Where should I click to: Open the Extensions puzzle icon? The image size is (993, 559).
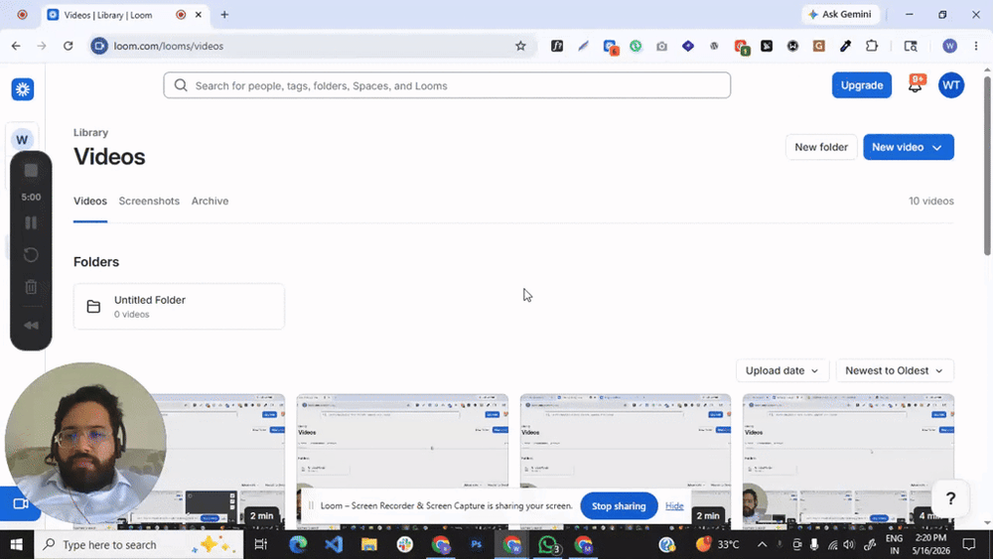tap(872, 46)
